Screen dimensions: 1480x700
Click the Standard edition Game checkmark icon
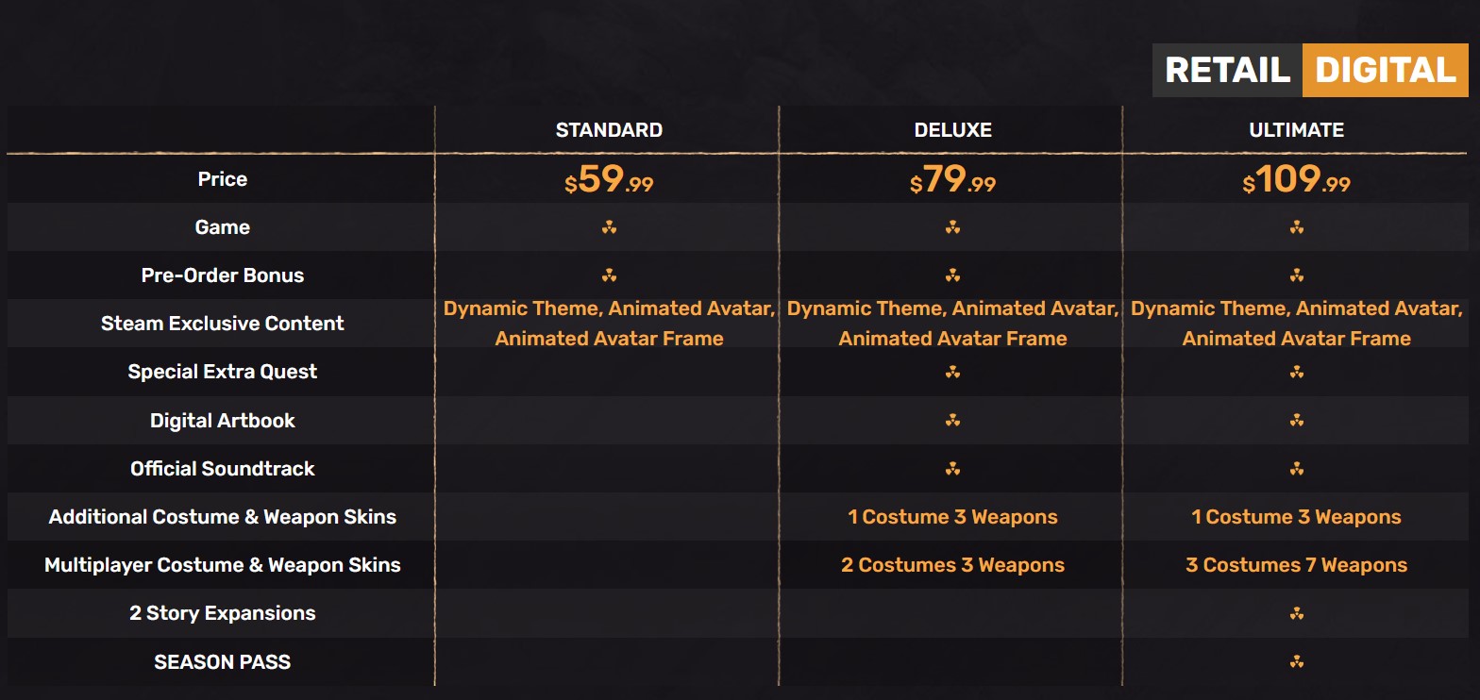pyautogui.click(x=609, y=227)
